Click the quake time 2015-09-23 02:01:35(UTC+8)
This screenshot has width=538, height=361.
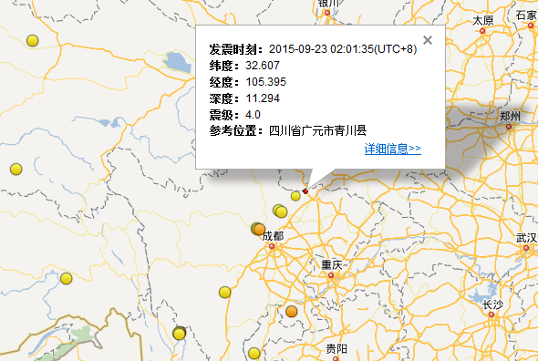(x=343, y=49)
